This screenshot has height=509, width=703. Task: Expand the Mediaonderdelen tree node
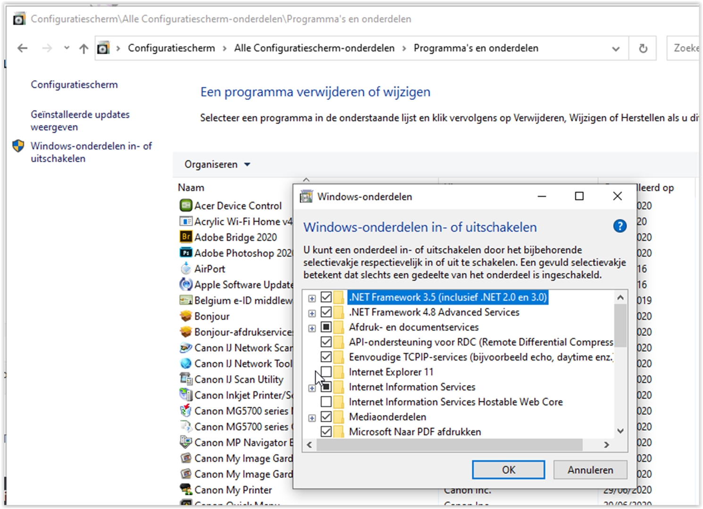click(312, 418)
